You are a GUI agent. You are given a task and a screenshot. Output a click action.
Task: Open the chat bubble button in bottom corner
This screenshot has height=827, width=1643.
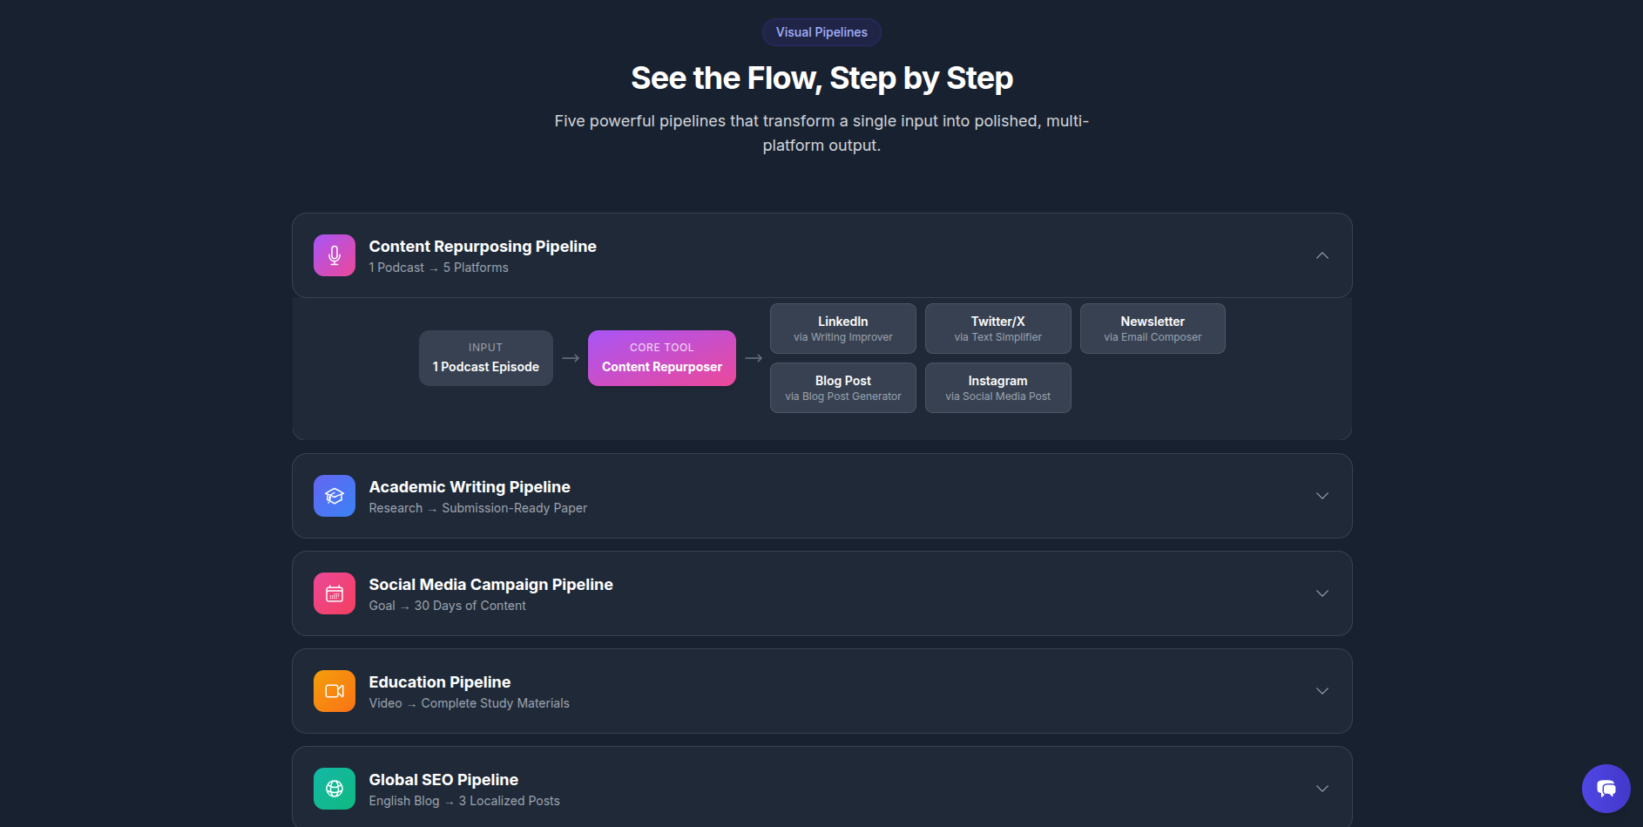click(1606, 788)
